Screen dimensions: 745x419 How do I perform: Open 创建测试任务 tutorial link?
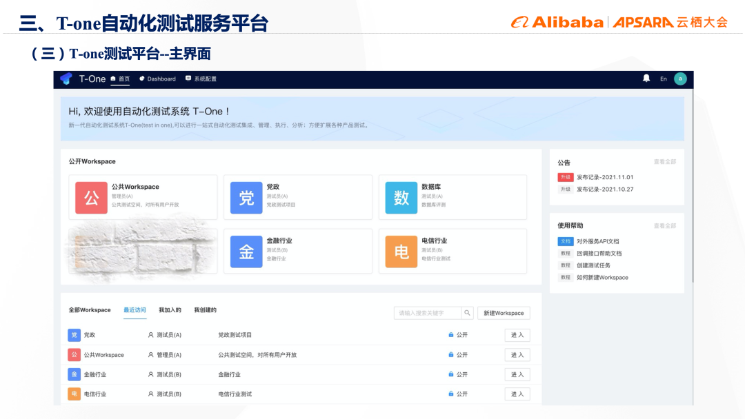593,265
